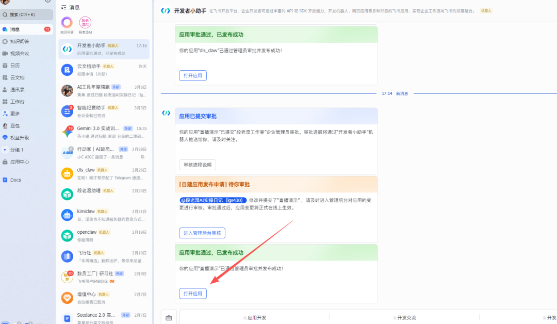Click the message list filter icon beside 消息
Image resolution: width=557 pixels, height=324 pixels.
coord(64,7)
